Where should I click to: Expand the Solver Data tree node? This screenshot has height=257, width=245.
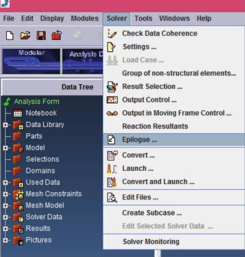(5, 217)
